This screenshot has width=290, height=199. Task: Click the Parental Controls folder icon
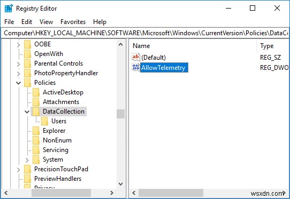pos(28,63)
